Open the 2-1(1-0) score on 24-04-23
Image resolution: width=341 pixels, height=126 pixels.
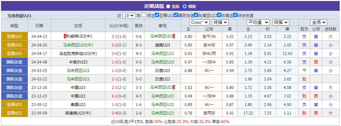tap(119, 36)
